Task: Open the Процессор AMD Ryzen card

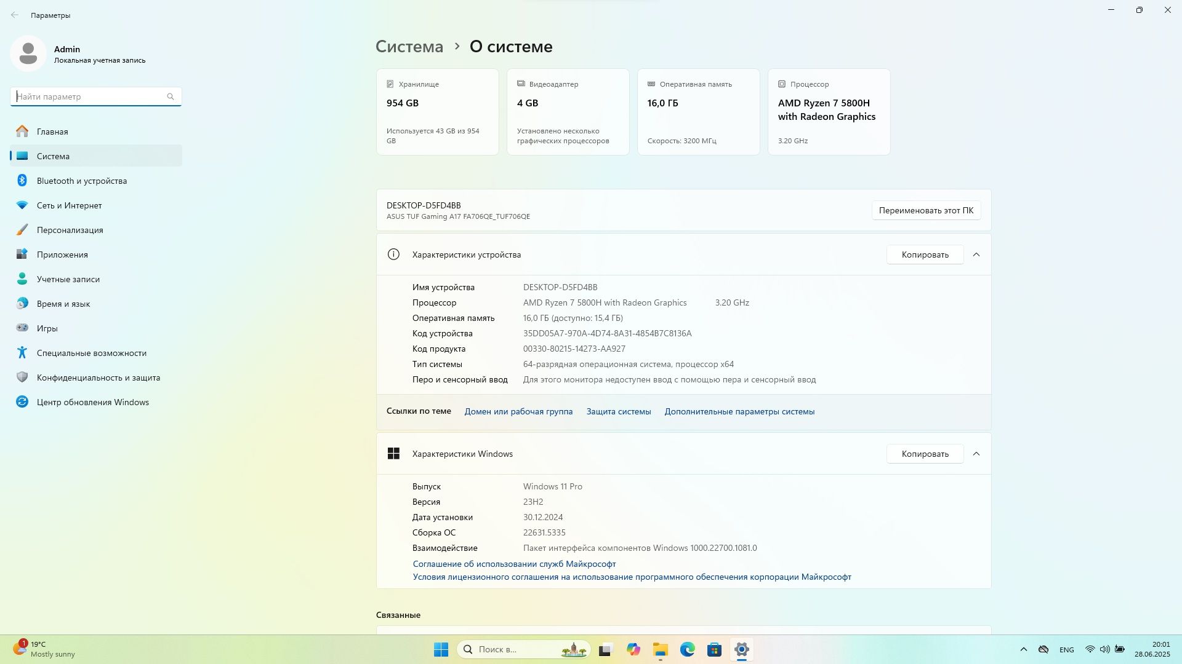Action: coord(829,112)
